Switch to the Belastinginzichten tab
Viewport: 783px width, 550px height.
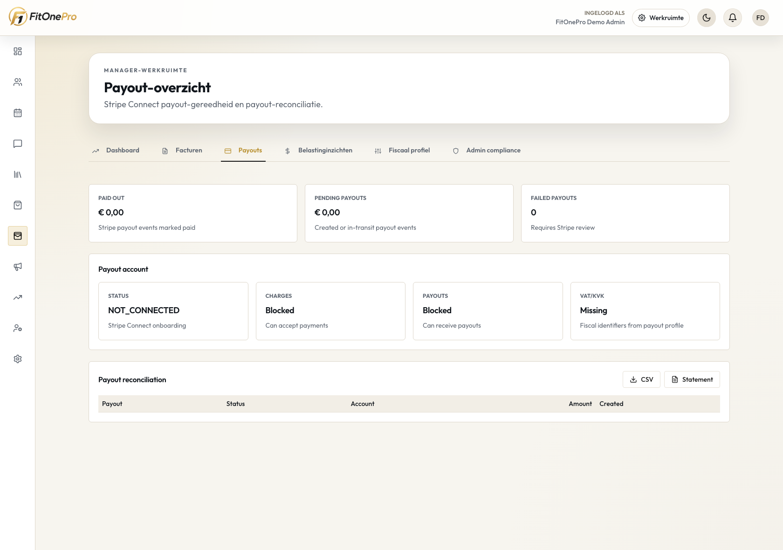(x=318, y=151)
